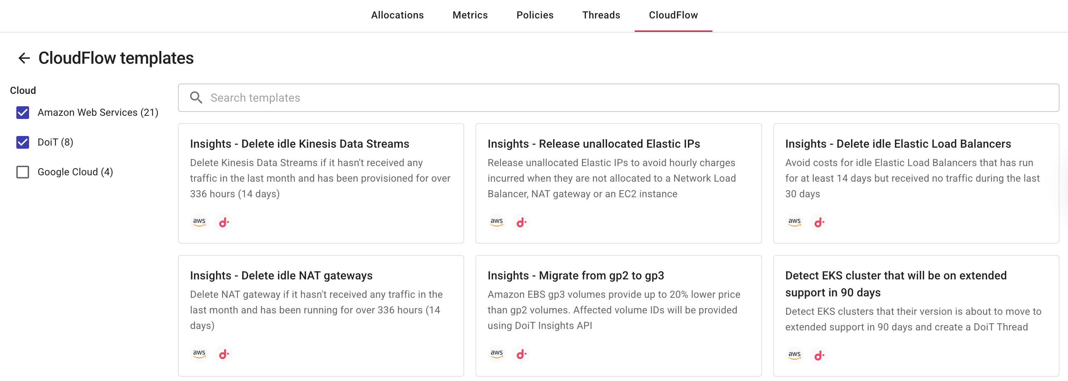Enable the Google Cloud filter
Screen dimensions: 1068x381
pos(23,171)
